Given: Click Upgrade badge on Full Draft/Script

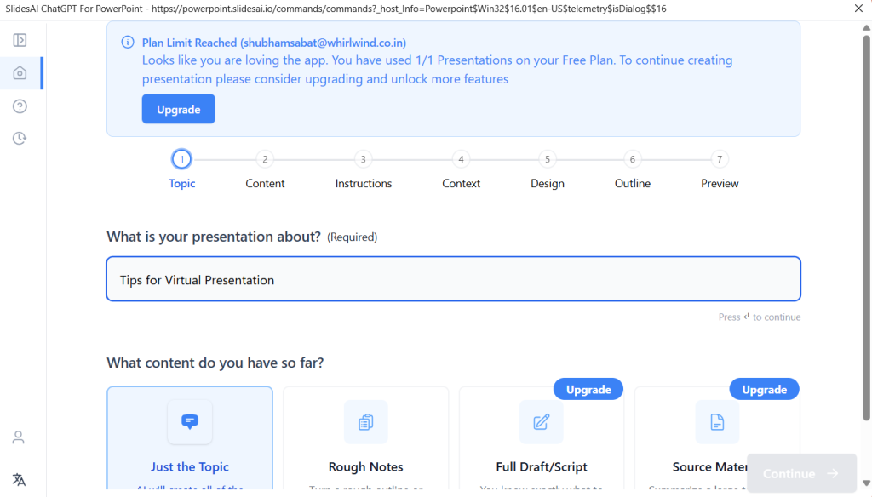Looking at the screenshot, I should point(588,389).
